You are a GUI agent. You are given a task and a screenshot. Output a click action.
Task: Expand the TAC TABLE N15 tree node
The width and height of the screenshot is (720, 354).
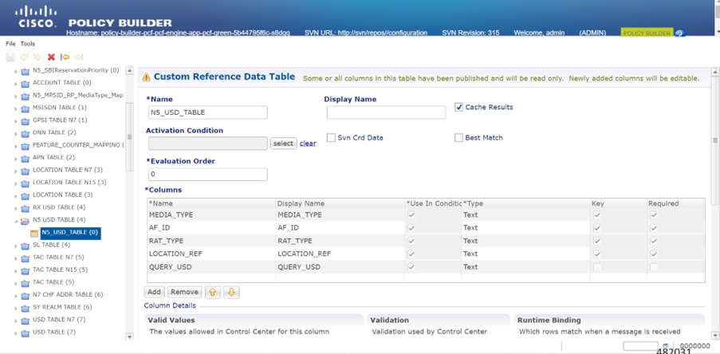(16, 271)
